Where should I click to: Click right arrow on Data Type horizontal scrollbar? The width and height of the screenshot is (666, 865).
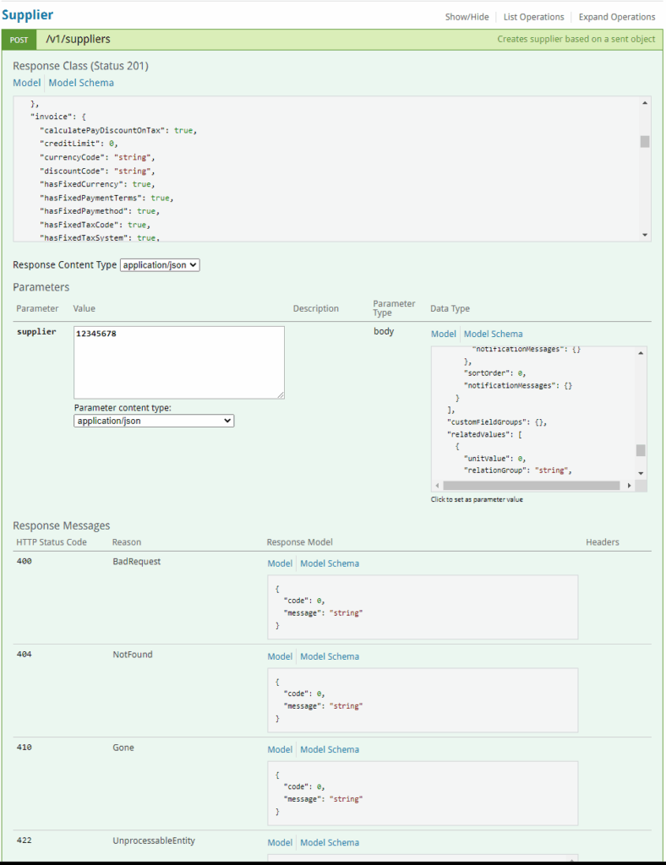(x=629, y=486)
